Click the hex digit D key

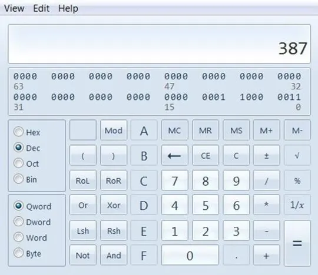144,205
